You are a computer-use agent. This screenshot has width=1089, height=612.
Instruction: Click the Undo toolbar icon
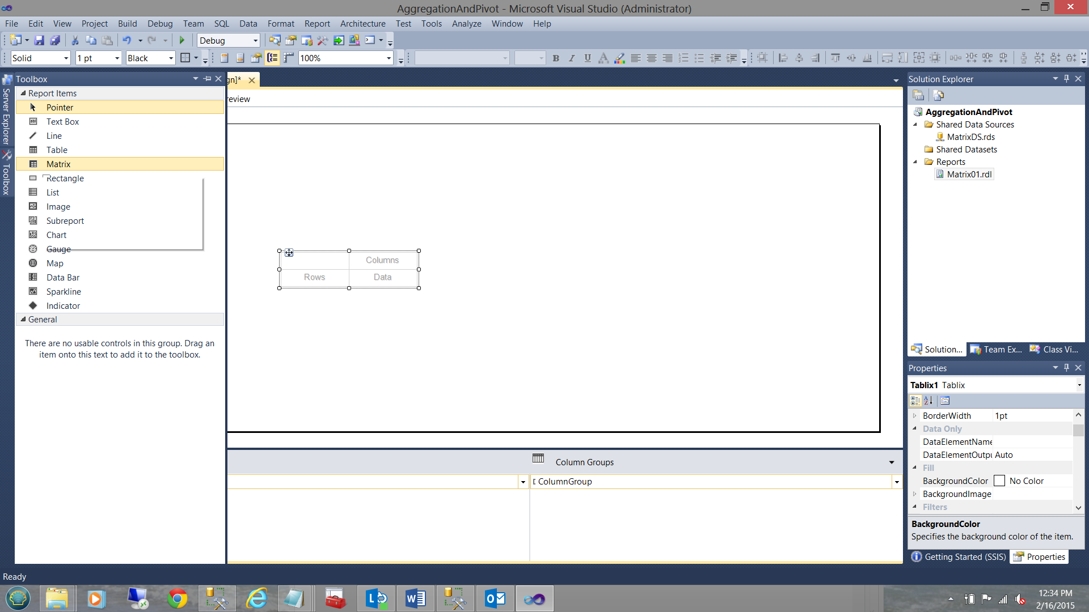[x=126, y=40]
